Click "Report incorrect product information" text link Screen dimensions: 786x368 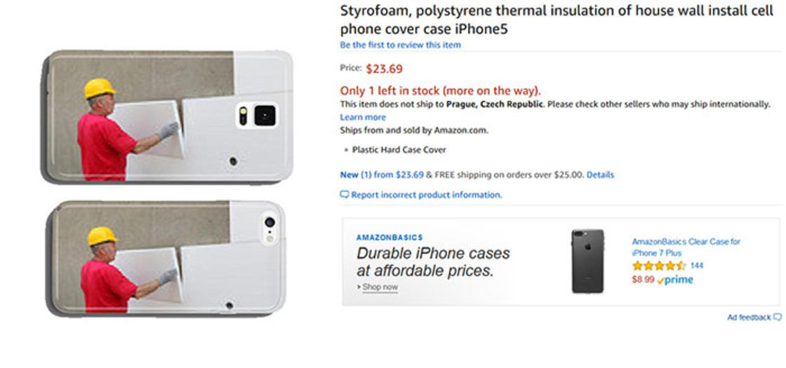(x=426, y=195)
